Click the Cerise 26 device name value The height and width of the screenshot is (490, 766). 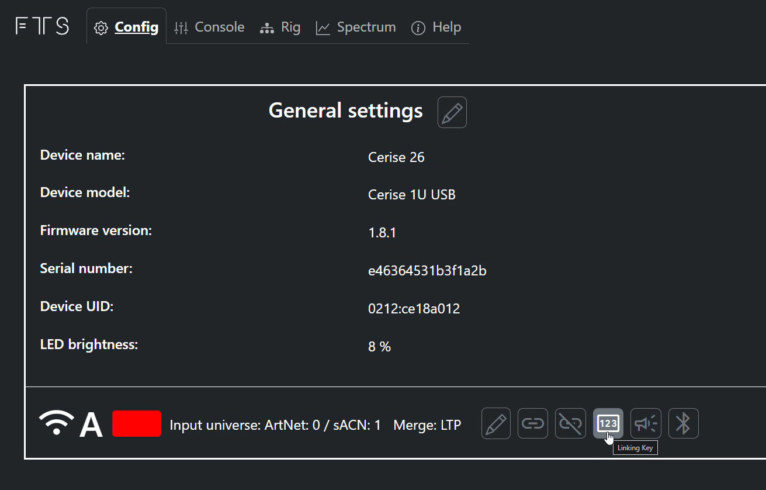pyautogui.click(x=396, y=157)
